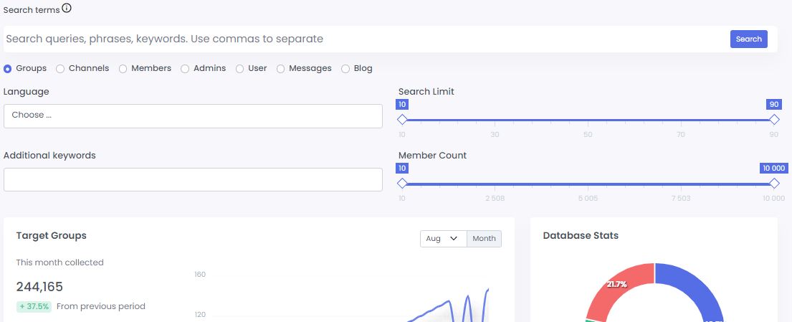This screenshot has height=322, width=792.
Task: Click Member Count minimum slider handle
Action: coord(402,184)
